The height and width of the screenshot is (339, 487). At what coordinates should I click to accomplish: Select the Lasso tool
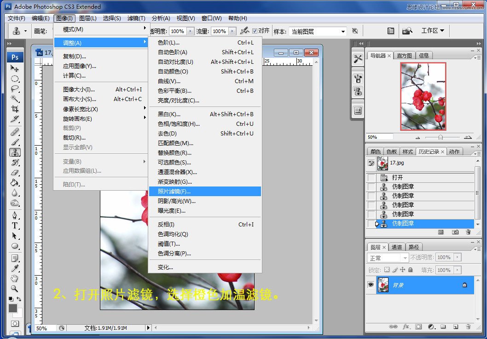click(x=15, y=89)
